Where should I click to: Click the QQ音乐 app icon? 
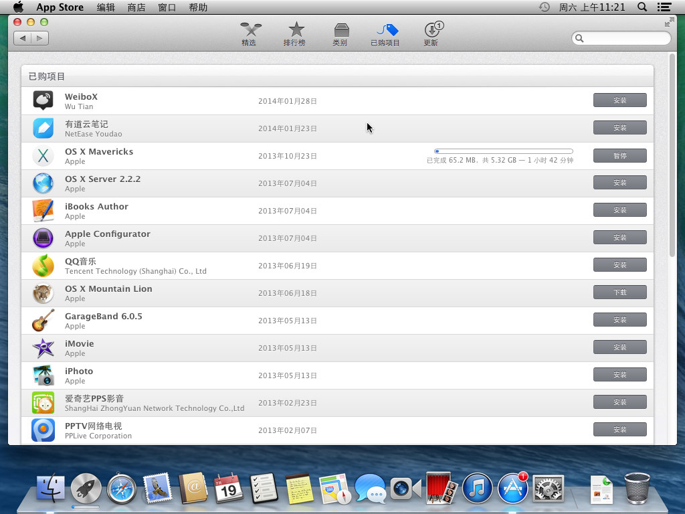coord(43,266)
